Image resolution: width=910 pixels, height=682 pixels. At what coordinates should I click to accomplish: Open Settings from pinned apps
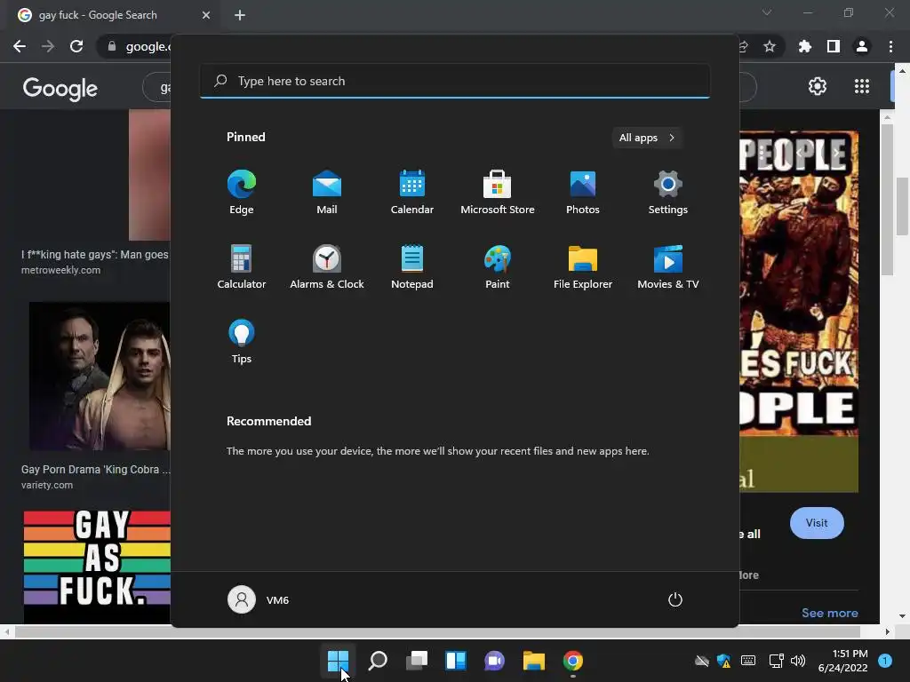pos(668,193)
